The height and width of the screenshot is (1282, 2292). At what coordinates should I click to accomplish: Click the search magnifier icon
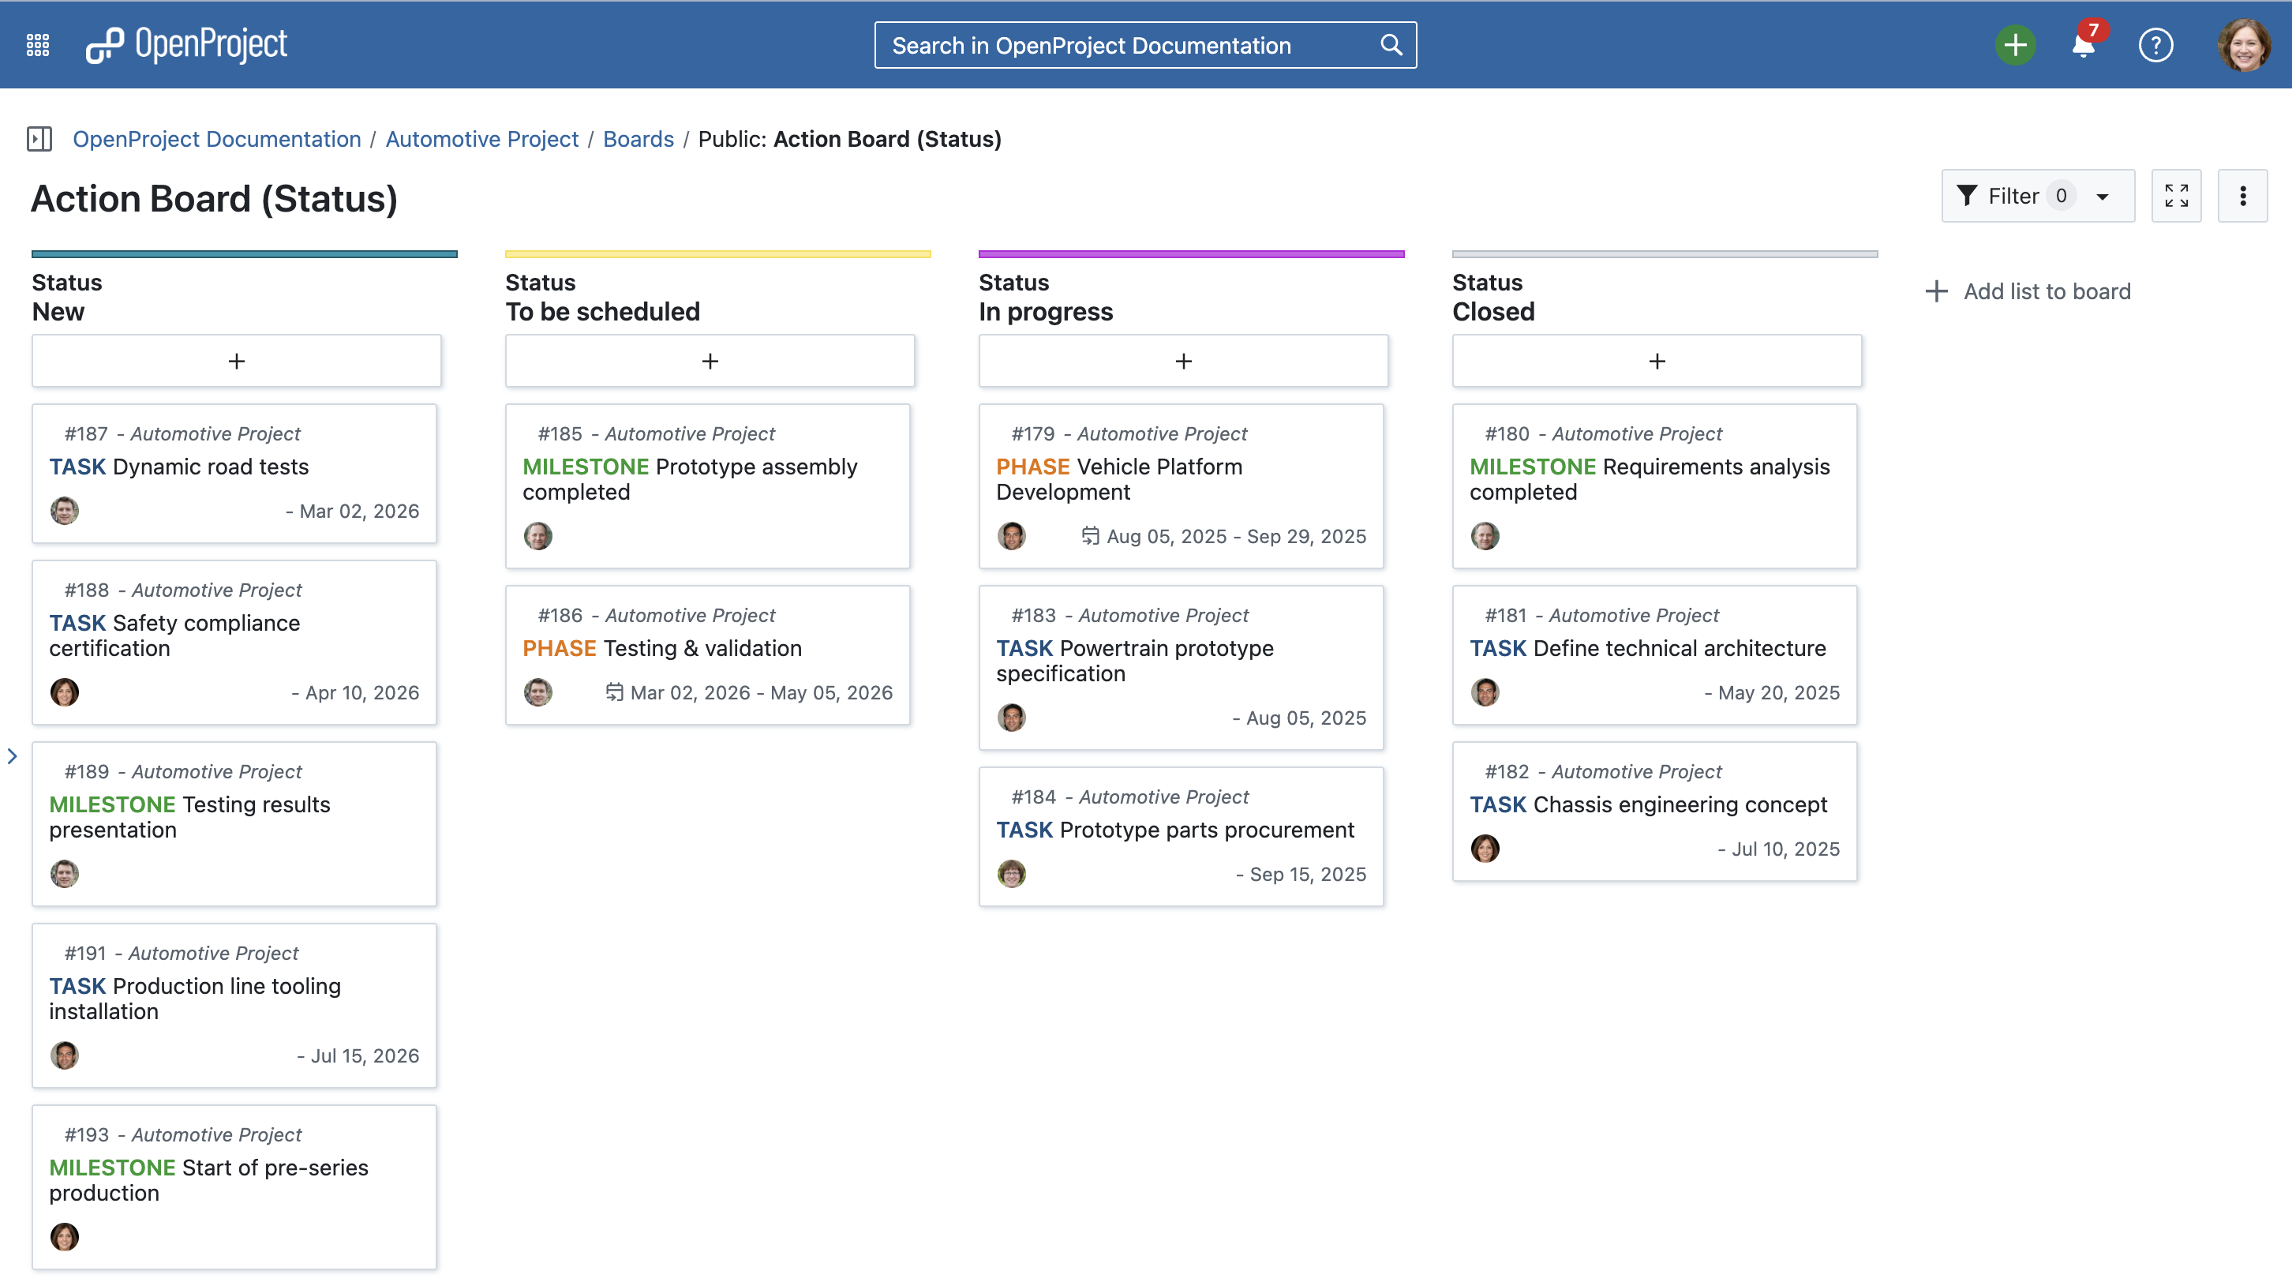pos(1391,44)
